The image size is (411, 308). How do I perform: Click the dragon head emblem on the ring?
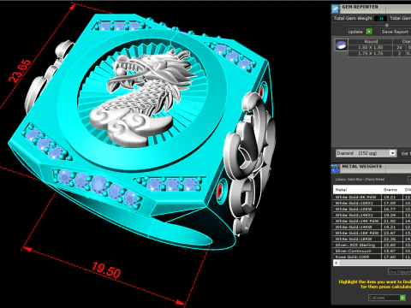143,98
